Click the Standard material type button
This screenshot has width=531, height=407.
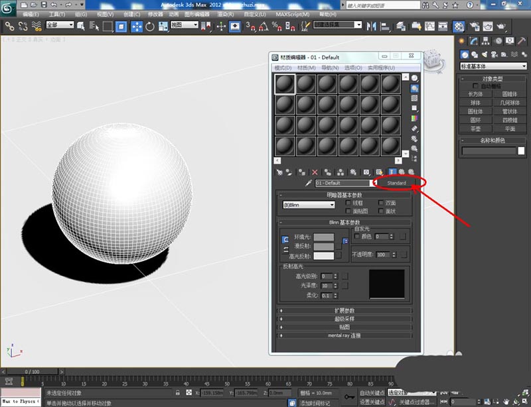[396, 183]
